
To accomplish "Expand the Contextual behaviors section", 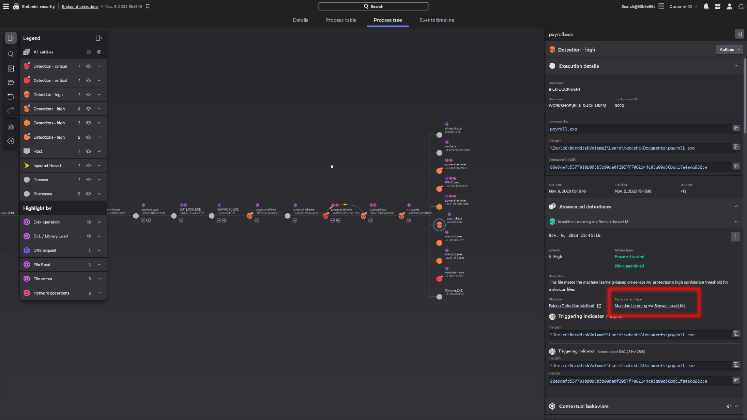I will [x=736, y=406].
